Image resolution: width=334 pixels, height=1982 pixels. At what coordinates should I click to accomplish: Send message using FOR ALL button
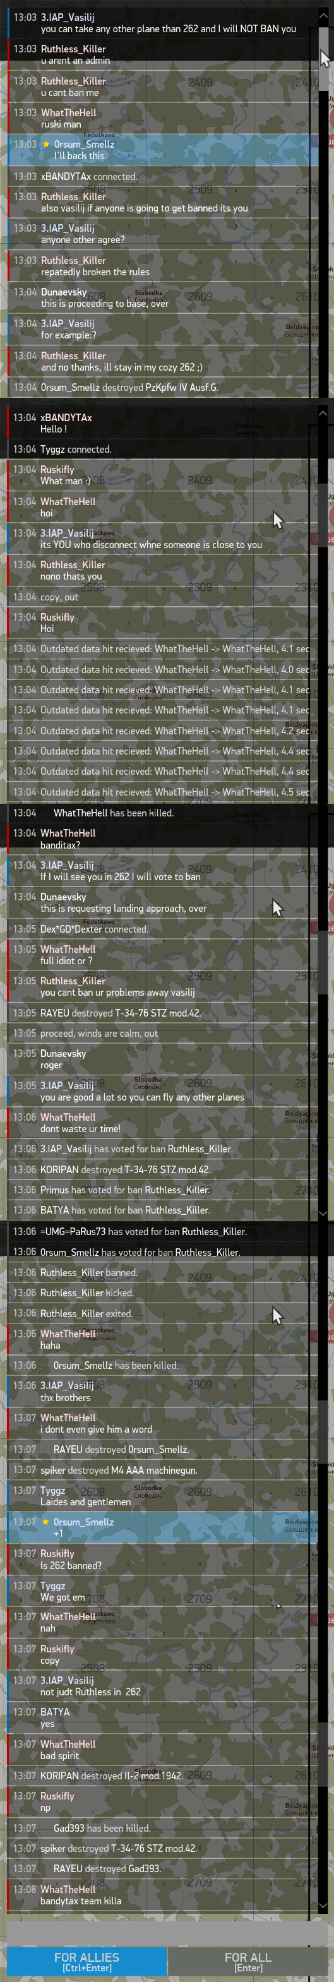pos(248,1961)
